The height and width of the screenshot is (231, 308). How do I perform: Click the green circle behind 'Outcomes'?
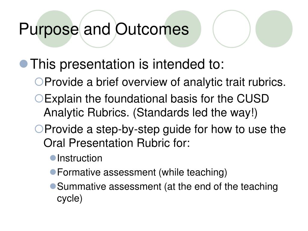click(183, 29)
